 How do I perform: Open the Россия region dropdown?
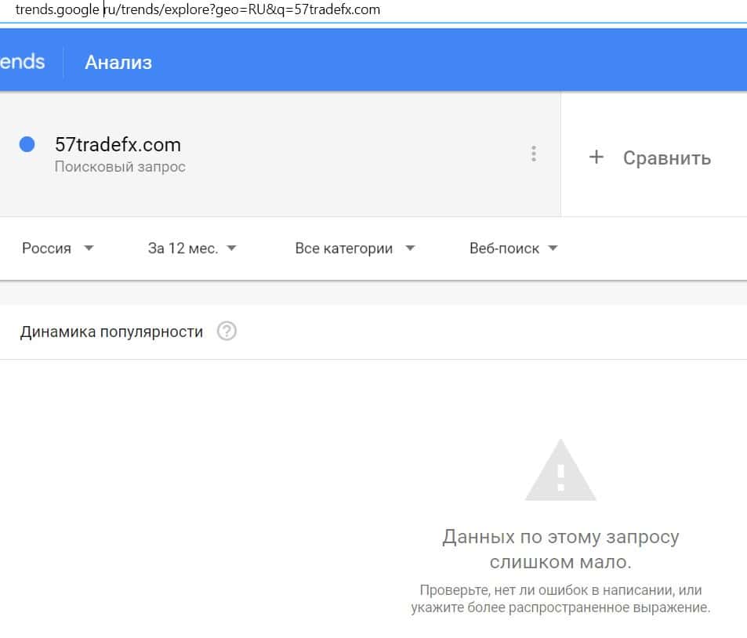pyautogui.click(x=58, y=248)
